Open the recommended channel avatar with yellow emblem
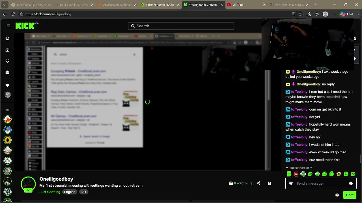The height and width of the screenshot is (203, 362). 8,140
